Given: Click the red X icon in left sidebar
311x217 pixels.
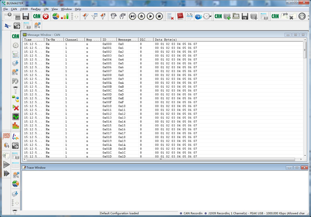Looking at the screenshot, I should pyautogui.click(x=16, y=108).
